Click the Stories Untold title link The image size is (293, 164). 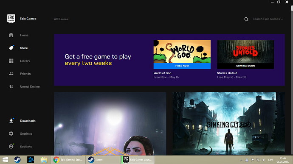point(227,73)
